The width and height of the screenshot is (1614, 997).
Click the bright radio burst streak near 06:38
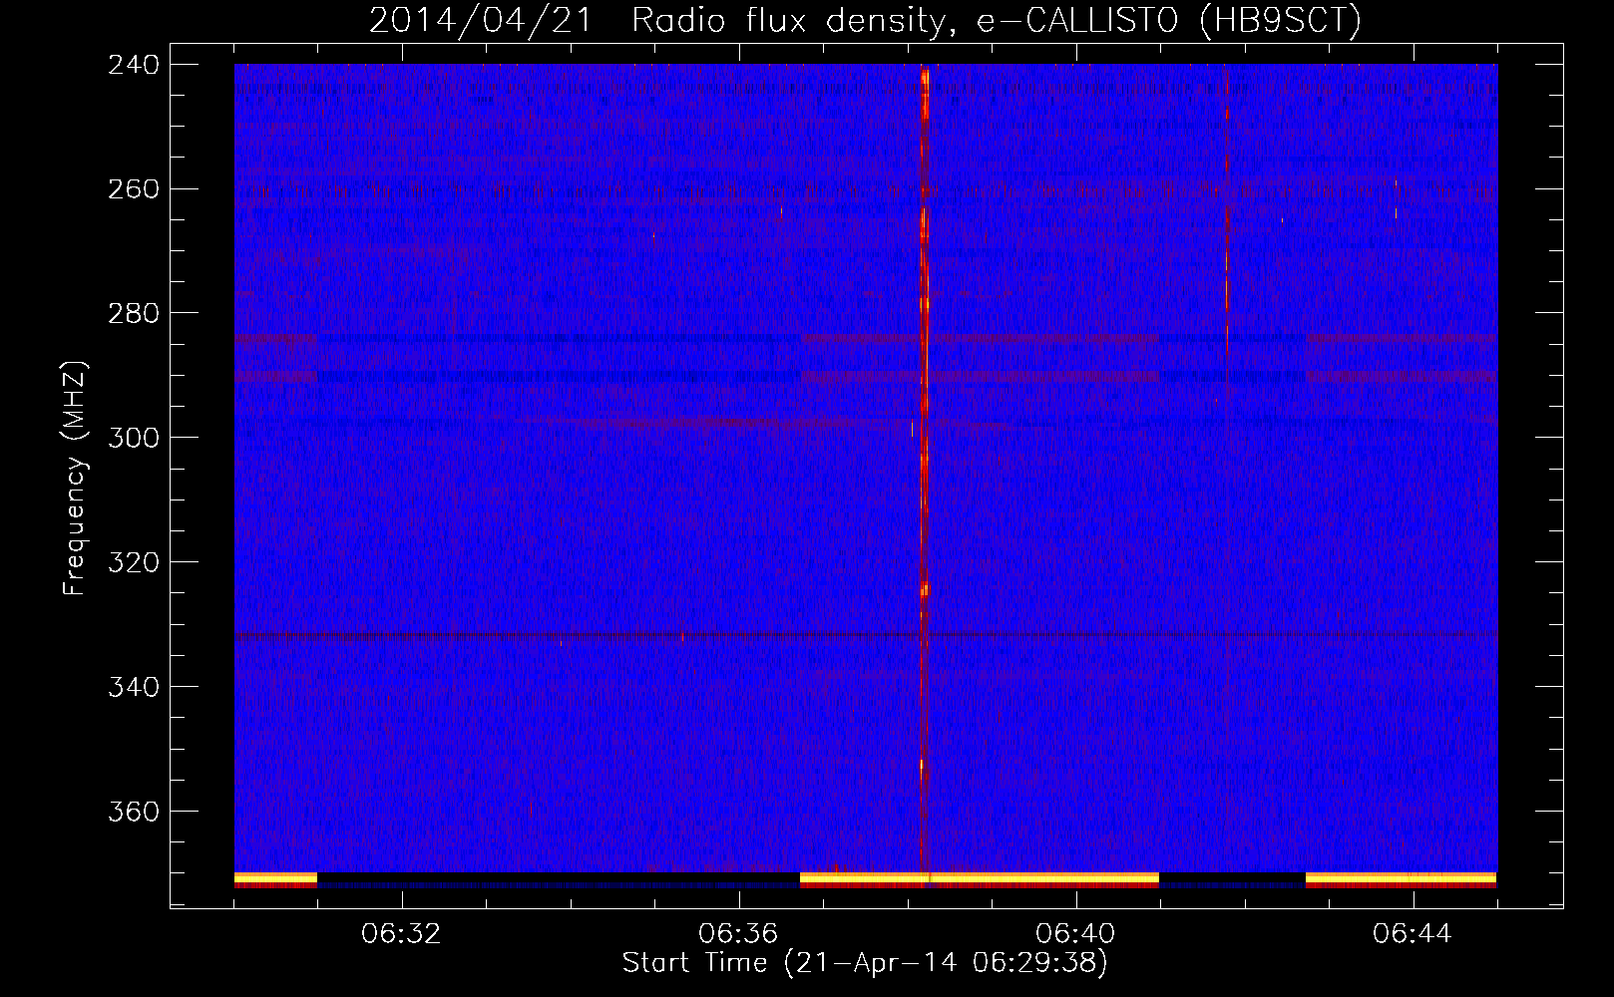[x=925, y=469]
